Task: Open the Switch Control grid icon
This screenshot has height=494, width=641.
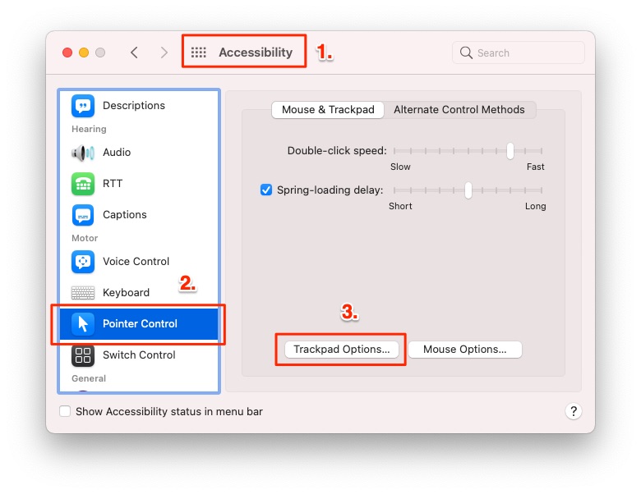Action: [x=83, y=355]
